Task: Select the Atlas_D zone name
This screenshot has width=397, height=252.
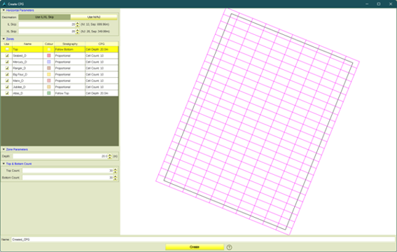Action: coord(27,93)
